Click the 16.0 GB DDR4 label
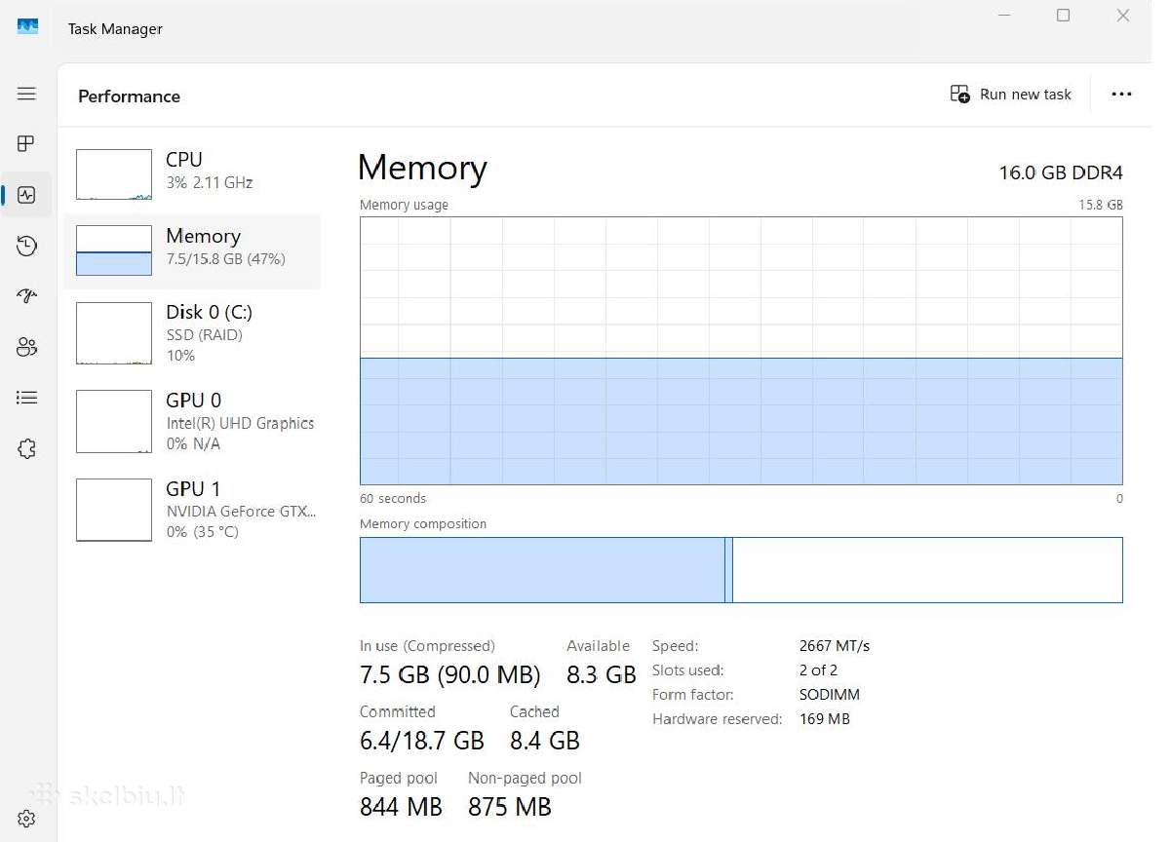The image size is (1170, 842). 1061,173
